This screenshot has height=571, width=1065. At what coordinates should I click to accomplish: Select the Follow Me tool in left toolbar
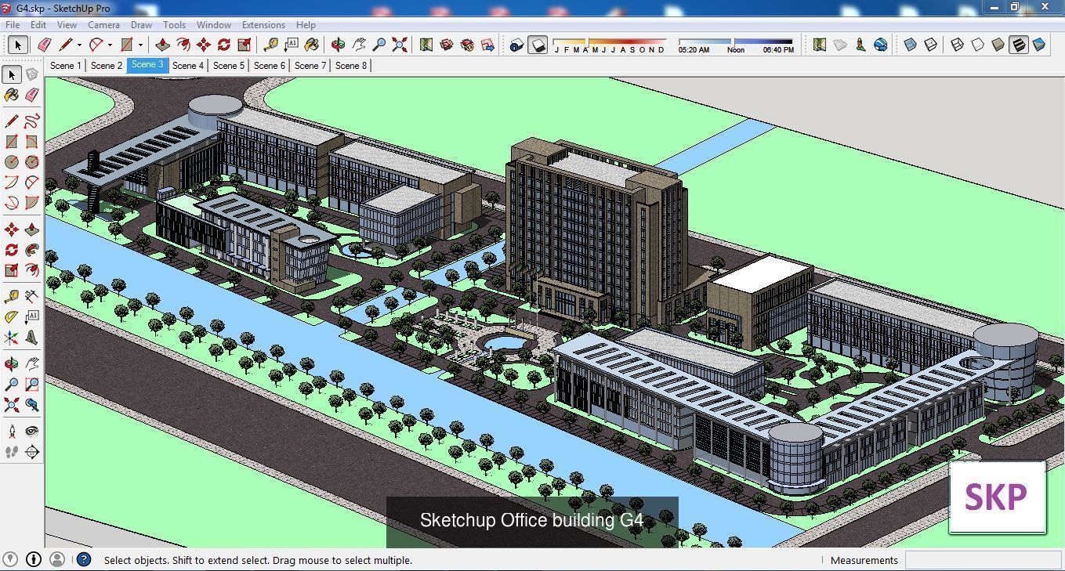(31, 250)
